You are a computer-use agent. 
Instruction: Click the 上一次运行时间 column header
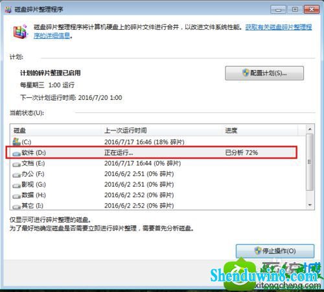(x=162, y=130)
